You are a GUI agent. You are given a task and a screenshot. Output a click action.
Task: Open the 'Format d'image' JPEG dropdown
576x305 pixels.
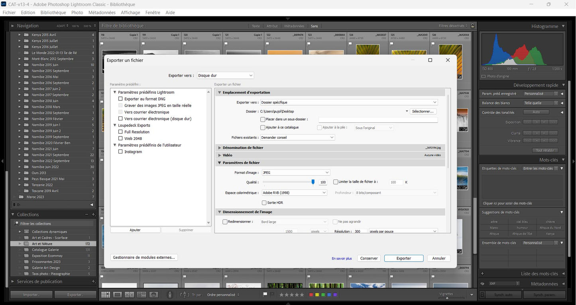point(295,172)
